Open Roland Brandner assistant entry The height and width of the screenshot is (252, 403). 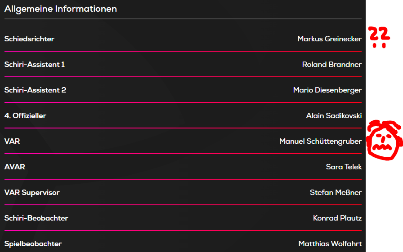(331, 65)
